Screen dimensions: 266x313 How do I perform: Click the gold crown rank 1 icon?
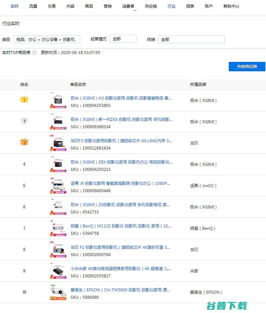click(24, 99)
